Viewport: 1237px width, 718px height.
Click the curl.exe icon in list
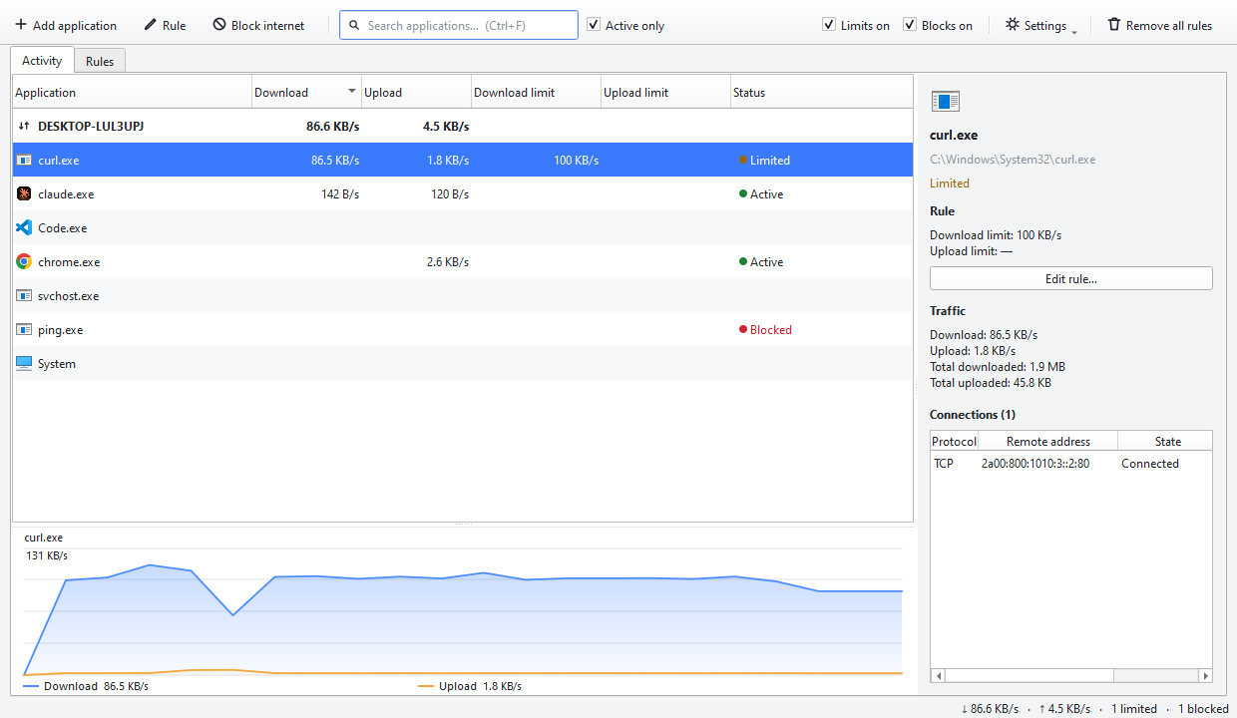[x=24, y=161]
